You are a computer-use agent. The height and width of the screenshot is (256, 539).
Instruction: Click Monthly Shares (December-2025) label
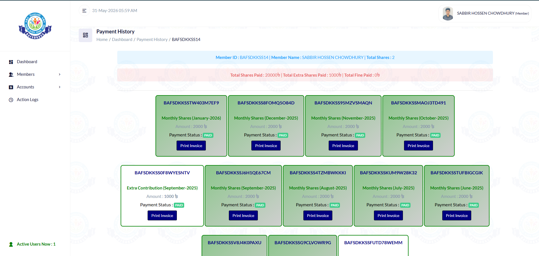[x=266, y=118]
